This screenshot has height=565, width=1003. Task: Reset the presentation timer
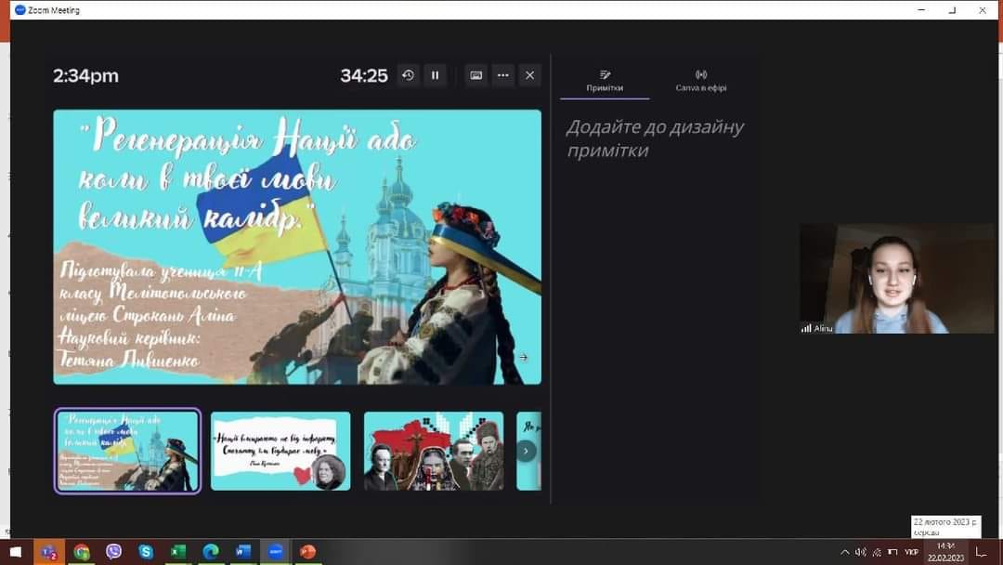408,75
